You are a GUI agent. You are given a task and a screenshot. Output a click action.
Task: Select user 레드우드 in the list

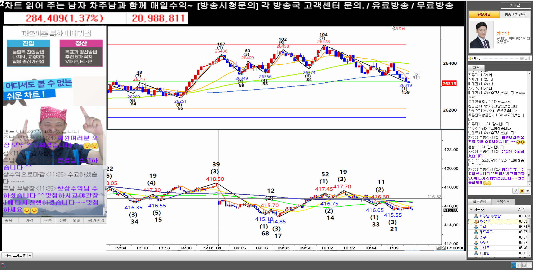tap(486, 232)
